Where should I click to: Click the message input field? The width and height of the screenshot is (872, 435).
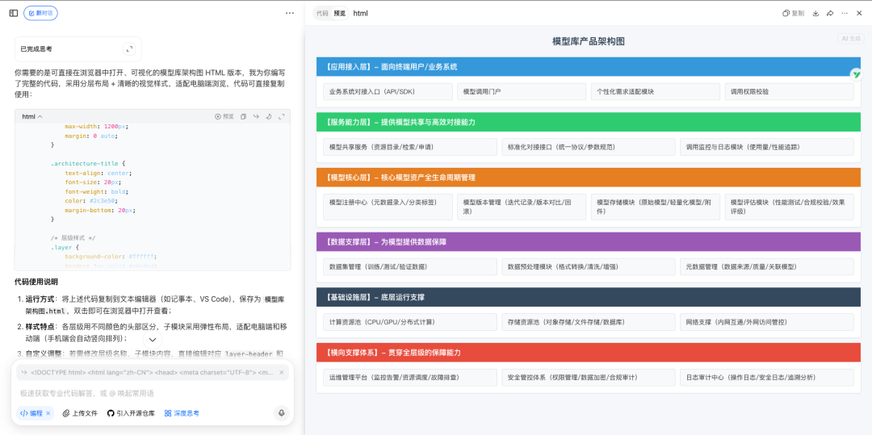coord(145,393)
